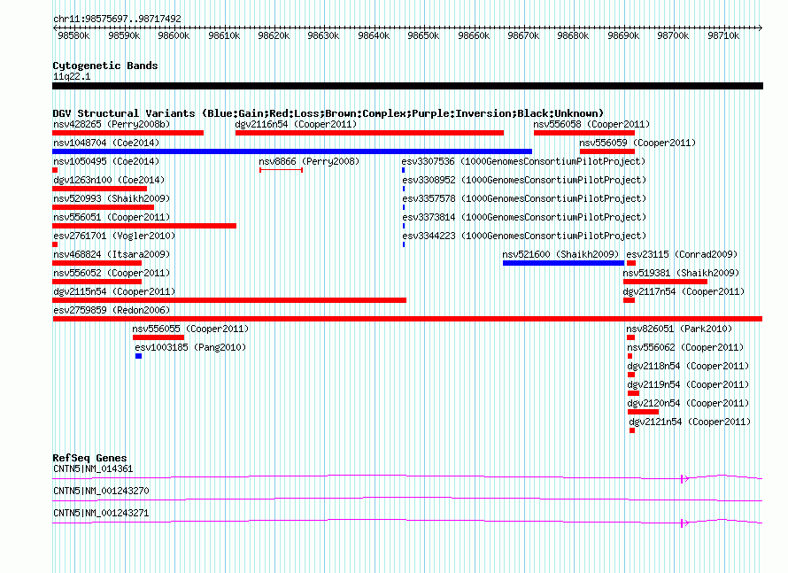Select the dgv2116n54 (Cooper2011) red loss bar

point(369,133)
